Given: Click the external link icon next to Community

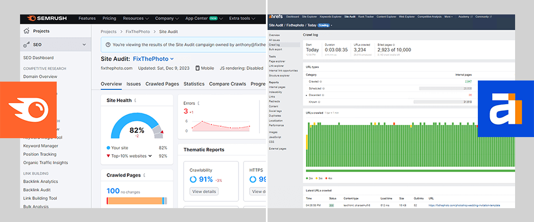Looking at the screenshot, I should click(491, 17).
